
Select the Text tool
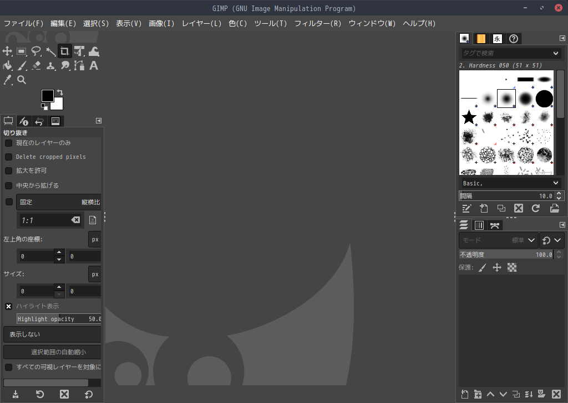point(94,65)
